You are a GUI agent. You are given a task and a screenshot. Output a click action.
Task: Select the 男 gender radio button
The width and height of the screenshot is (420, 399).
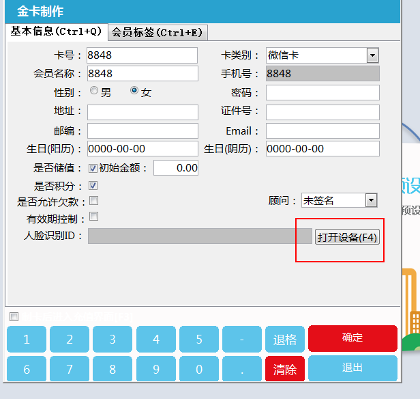click(x=94, y=92)
